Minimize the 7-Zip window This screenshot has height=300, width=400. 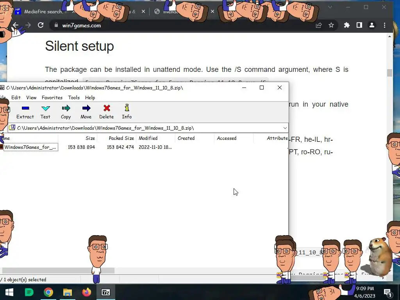[x=244, y=87]
